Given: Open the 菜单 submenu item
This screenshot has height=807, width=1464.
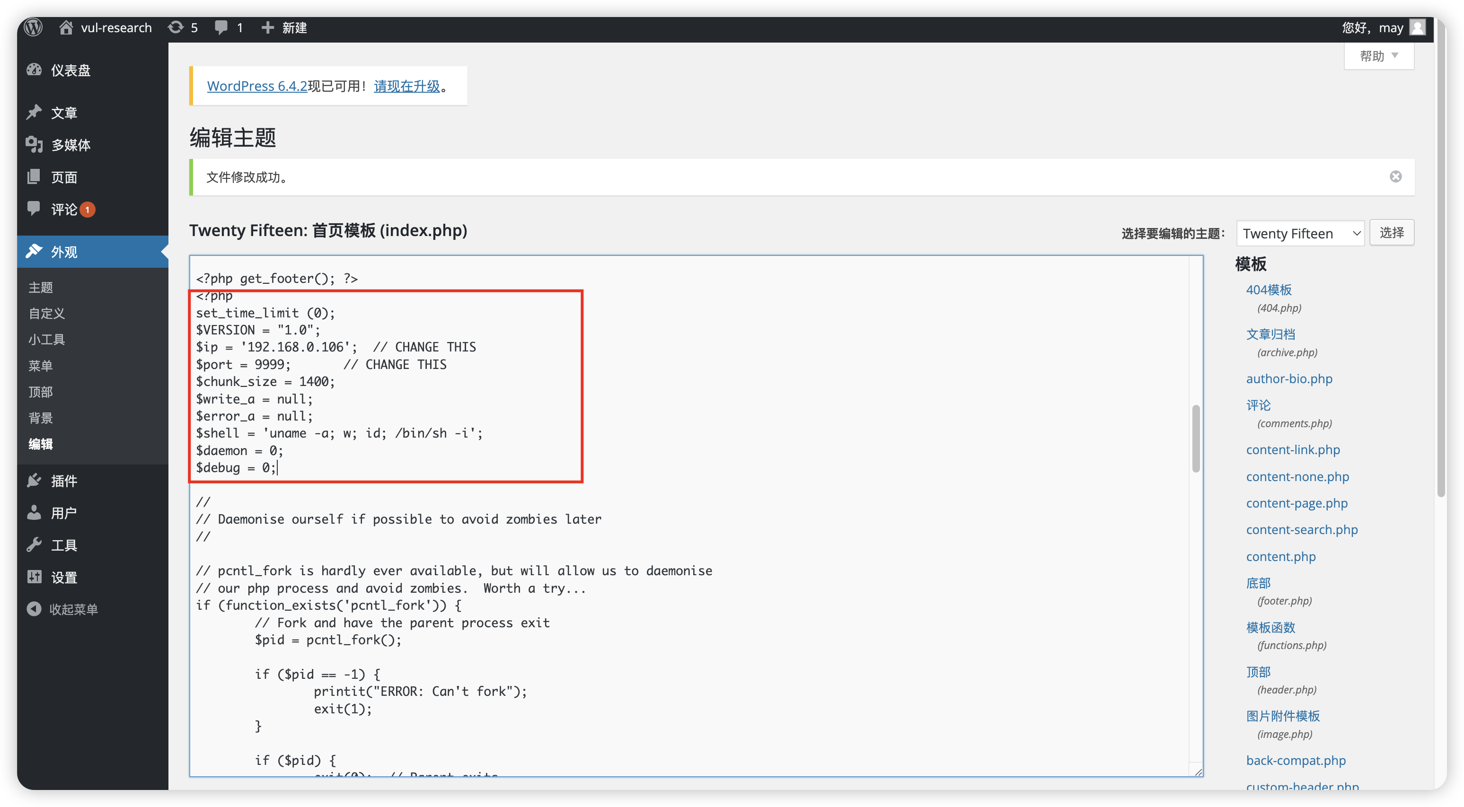Looking at the screenshot, I should tap(41, 366).
